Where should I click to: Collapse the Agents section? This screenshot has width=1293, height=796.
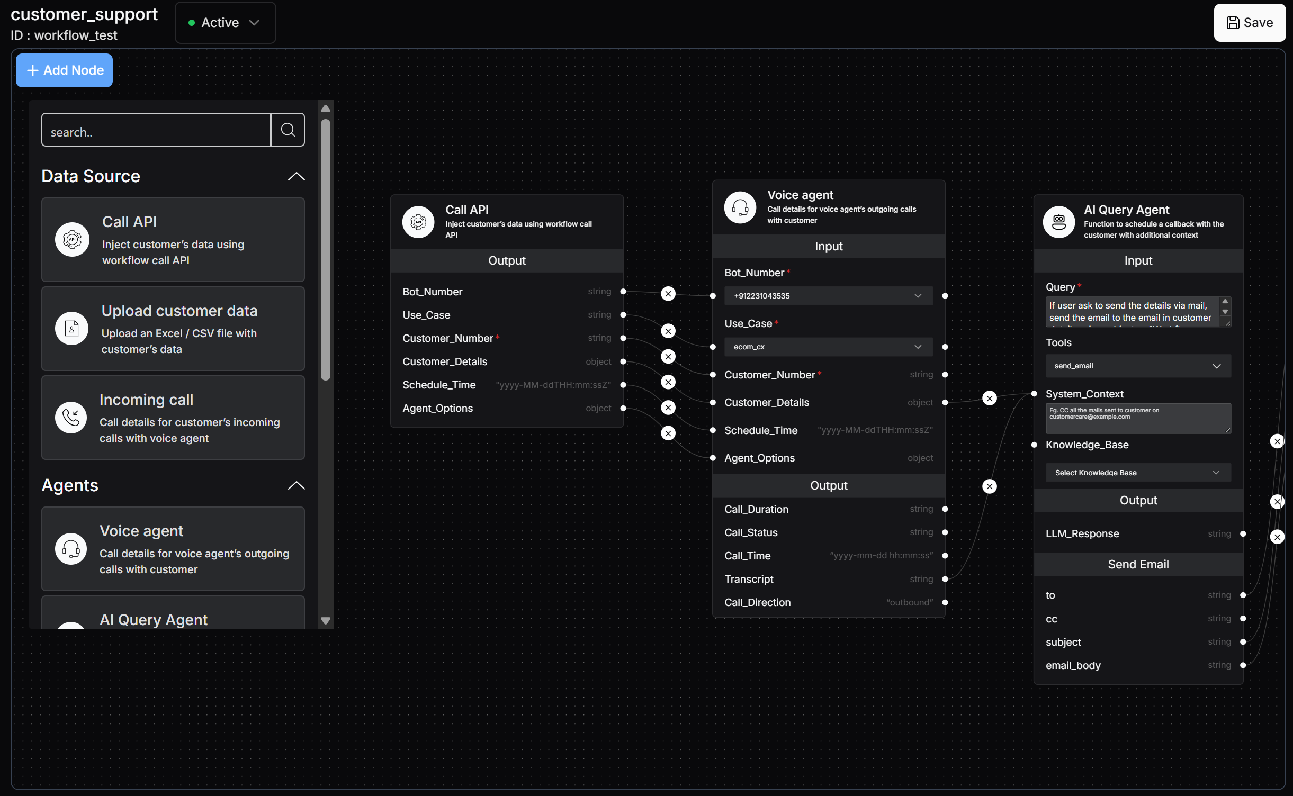tap(296, 485)
